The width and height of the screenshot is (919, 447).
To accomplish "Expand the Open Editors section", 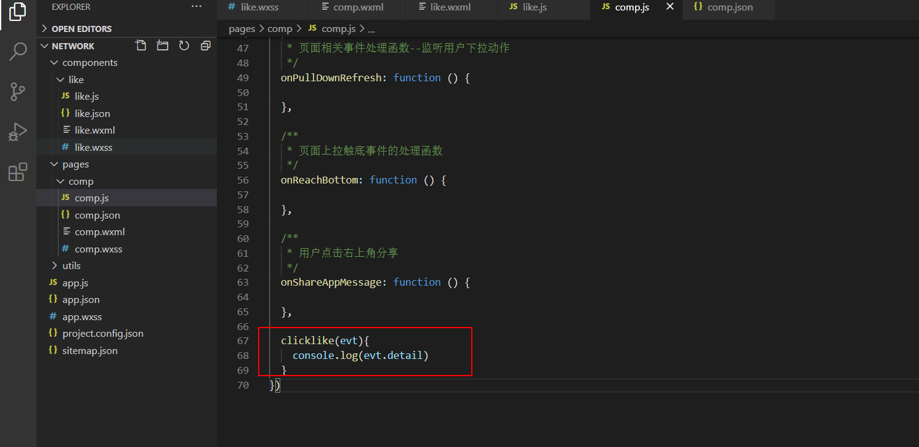I will pos(126,29).
